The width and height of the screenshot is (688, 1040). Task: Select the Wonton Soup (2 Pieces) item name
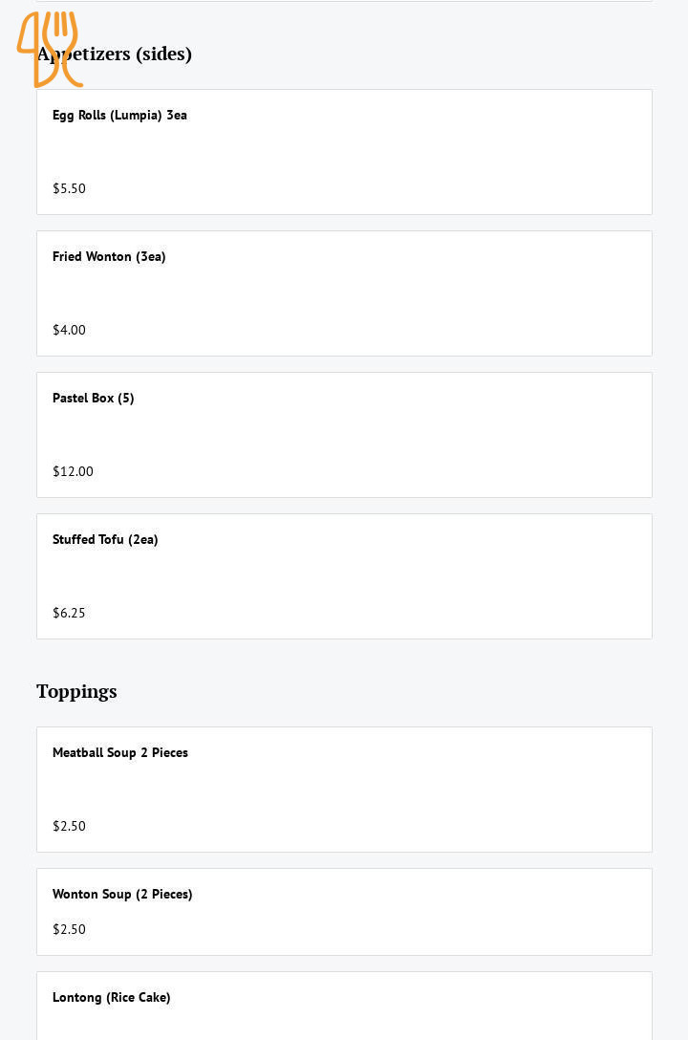click(x=122, y=895)
